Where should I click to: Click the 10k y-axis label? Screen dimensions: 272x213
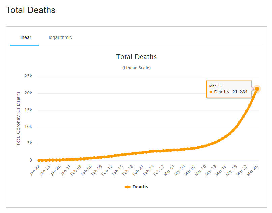(x=28, y=127)
